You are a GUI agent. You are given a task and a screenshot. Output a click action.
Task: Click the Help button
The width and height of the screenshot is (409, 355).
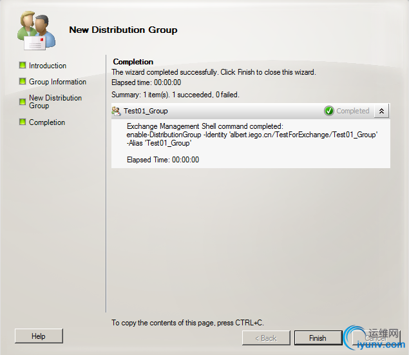[x=39, y=336]
